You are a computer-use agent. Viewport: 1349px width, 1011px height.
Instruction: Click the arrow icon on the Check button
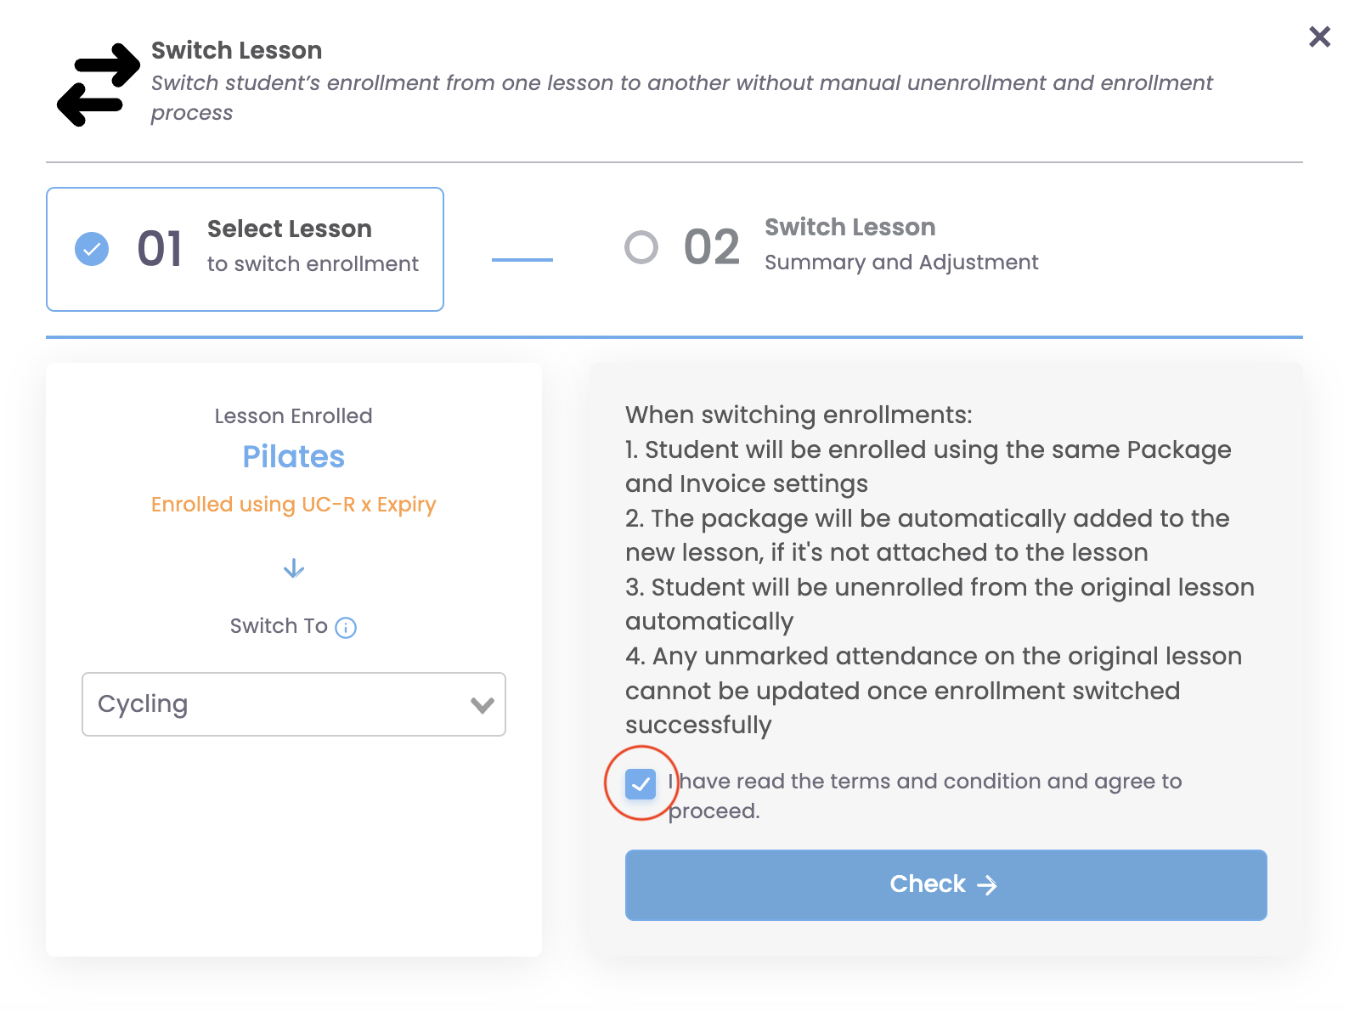pyautogui.click(x=987, y=885)
